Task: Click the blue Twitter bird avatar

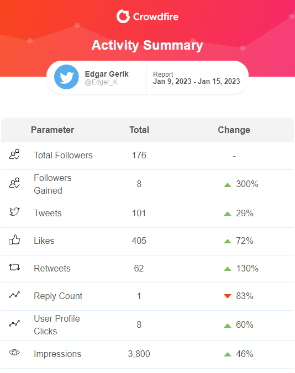Action: pos(66,77)
